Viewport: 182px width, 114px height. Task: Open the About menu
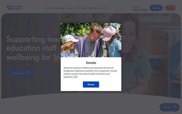(70, 8)
